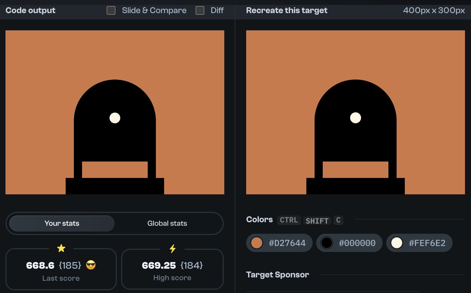Click the CTRL key hint badge

pos(289,220)
